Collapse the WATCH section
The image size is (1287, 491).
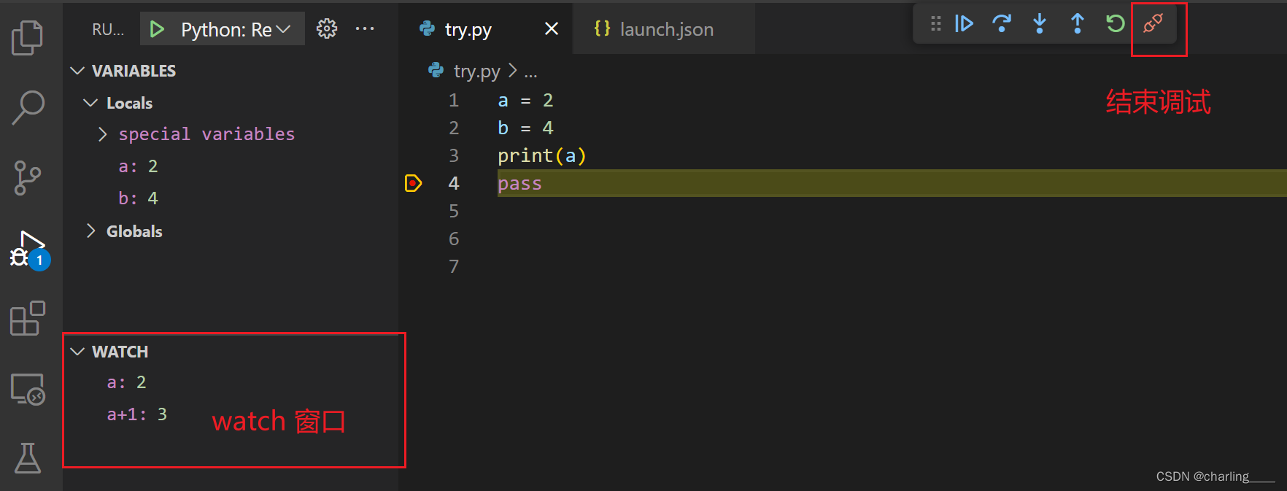point(77,352)
